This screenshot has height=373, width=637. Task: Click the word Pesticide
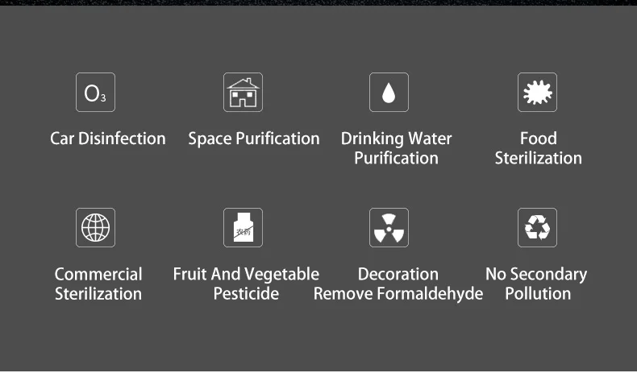click(x=246, y=294)
